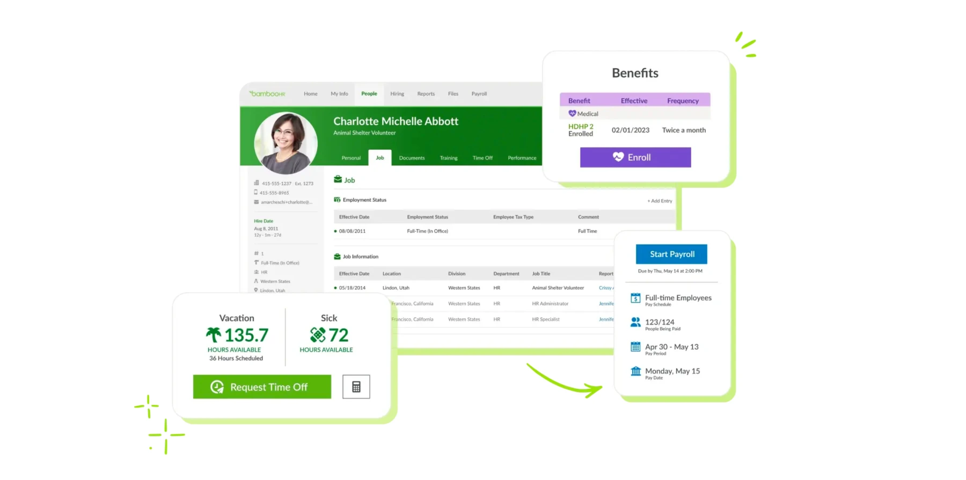This screenshot has height=480, width=966.
Task: Click the Start Payroll button
Action: pos(671,254)
